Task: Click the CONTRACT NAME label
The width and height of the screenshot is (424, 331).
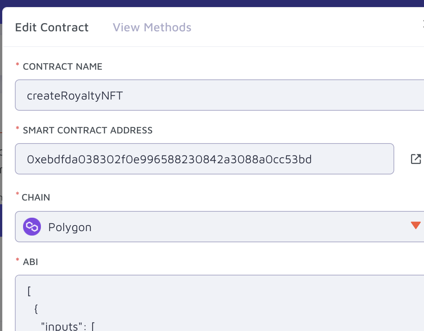Action: (62, 66)
